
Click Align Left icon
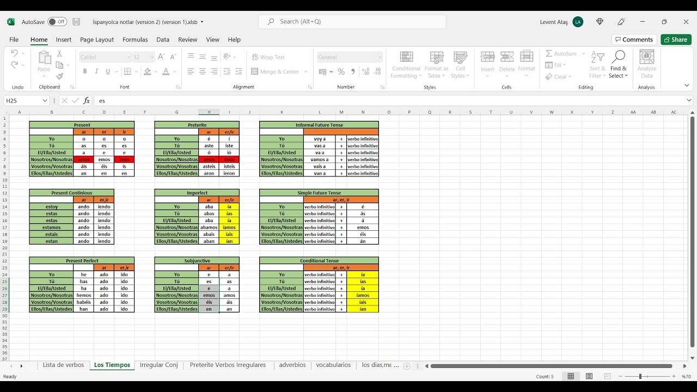[191, 71]
